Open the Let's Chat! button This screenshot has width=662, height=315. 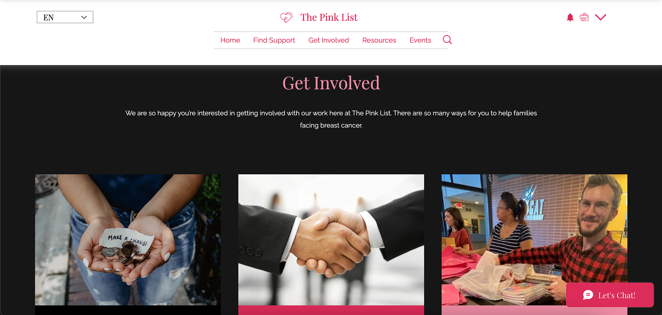point(610,295)
